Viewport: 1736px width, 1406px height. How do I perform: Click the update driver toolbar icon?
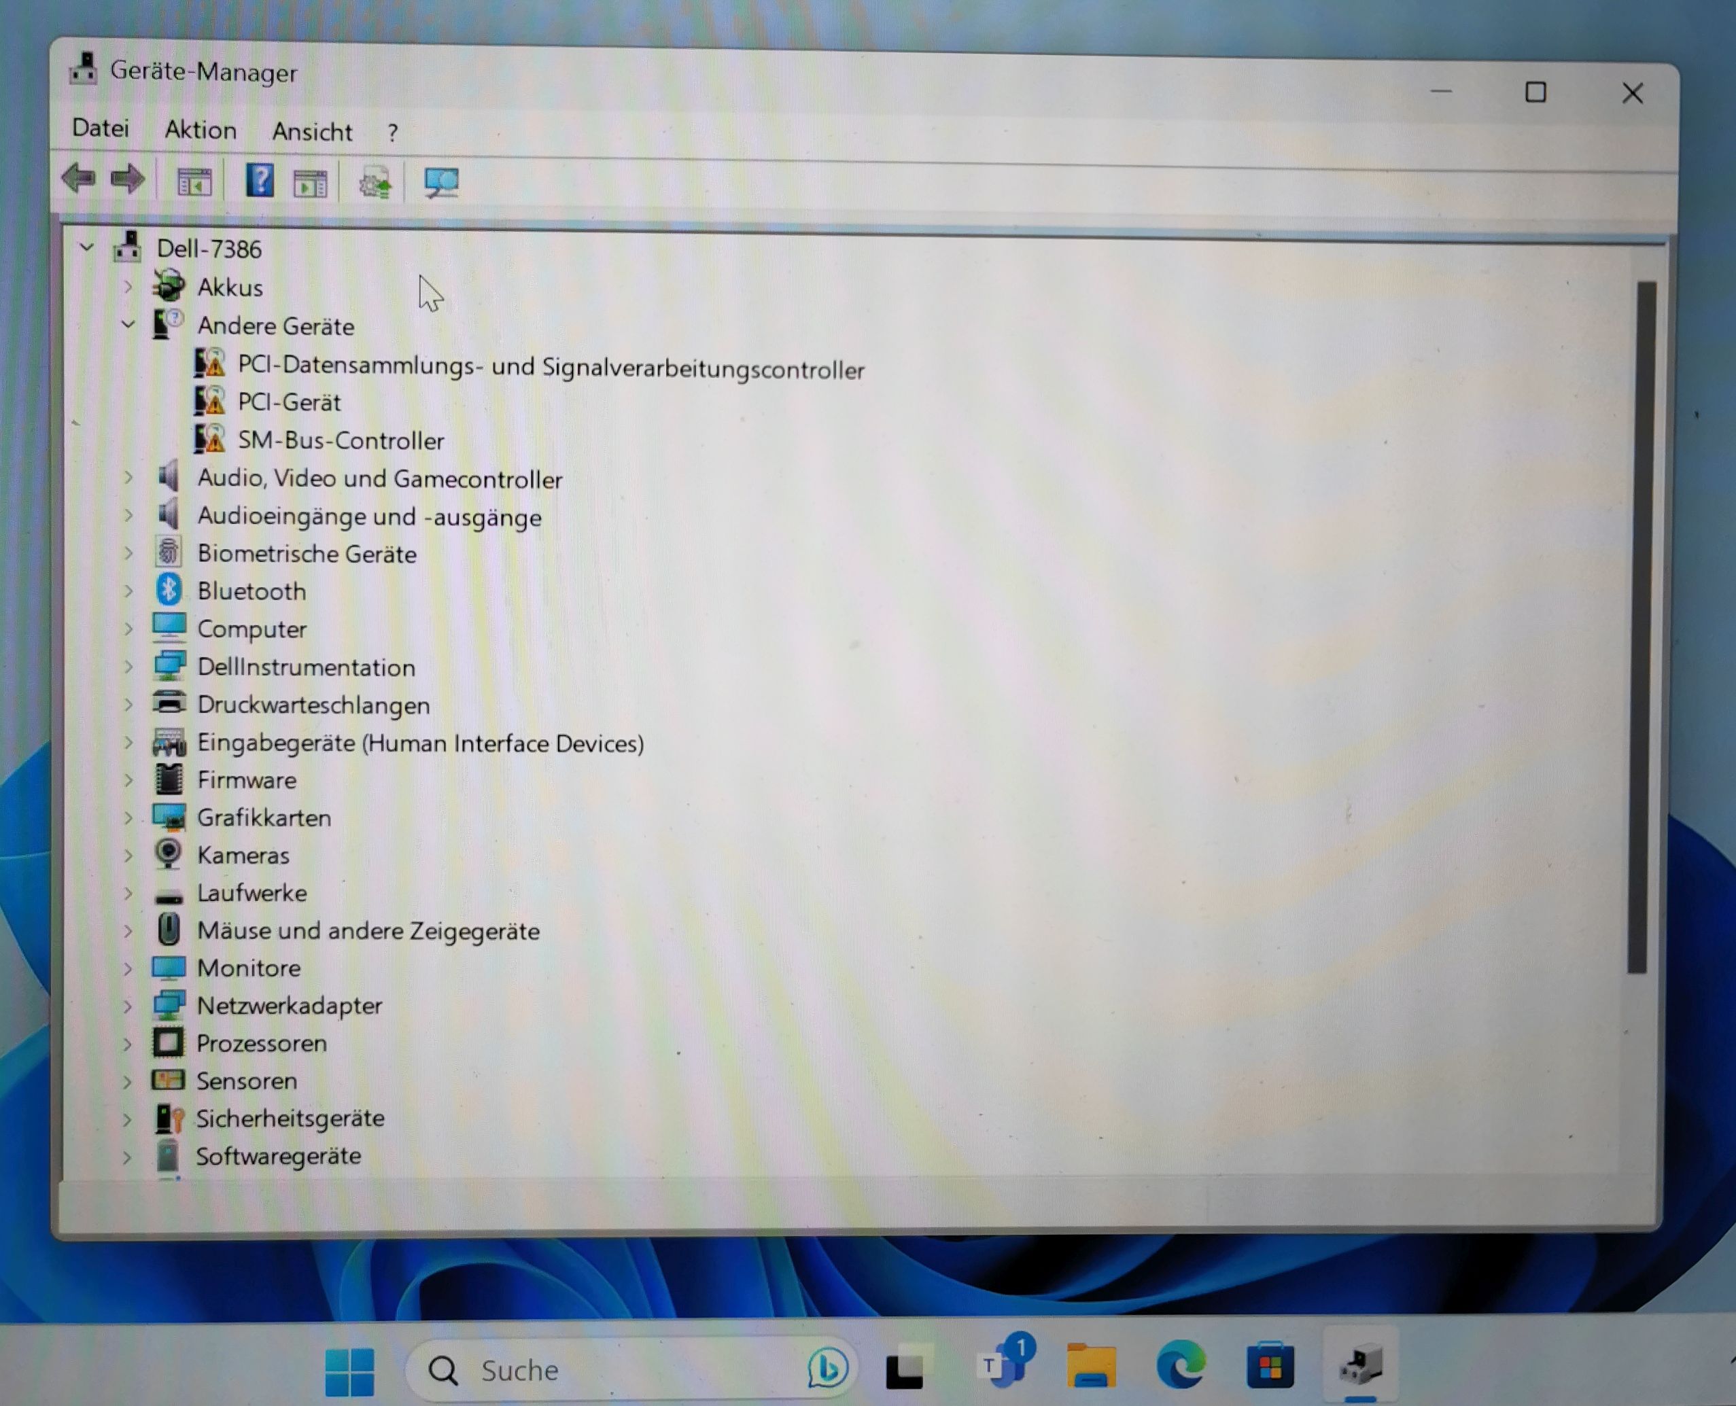(x=375, y=183)
